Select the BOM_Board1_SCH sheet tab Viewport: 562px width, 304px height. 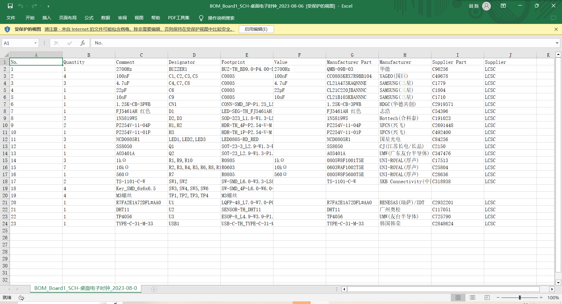[x=86, y=288]
